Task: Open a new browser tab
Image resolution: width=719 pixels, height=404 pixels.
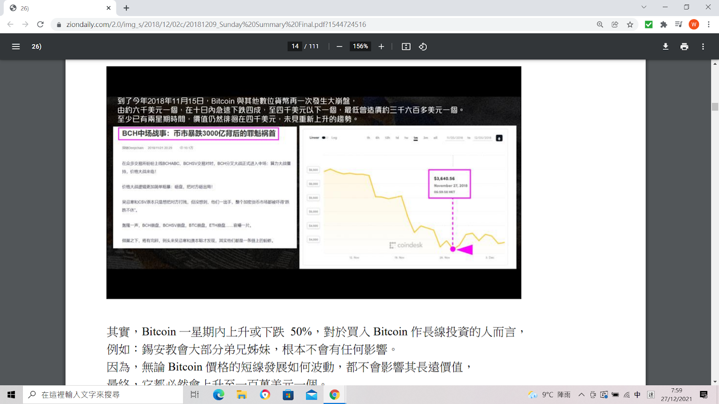Action: [x=126, y=8]
